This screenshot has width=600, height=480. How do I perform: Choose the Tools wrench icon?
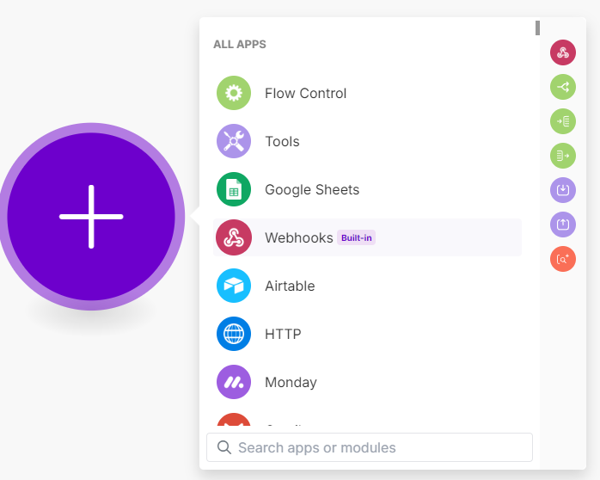(x=234, y=141)
